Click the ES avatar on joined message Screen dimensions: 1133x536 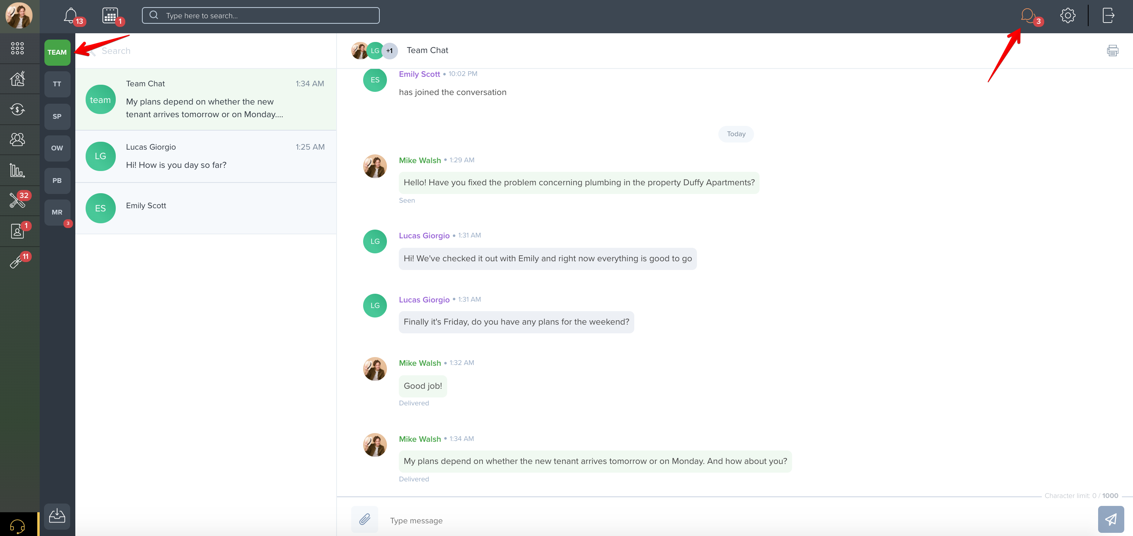(x=375, y=80)
